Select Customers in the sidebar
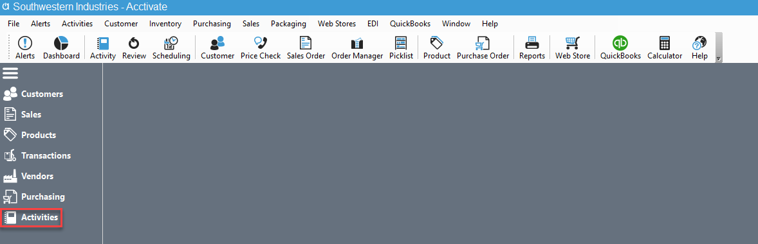This screenshot has height=244, width=758. (x=33, y=94)
